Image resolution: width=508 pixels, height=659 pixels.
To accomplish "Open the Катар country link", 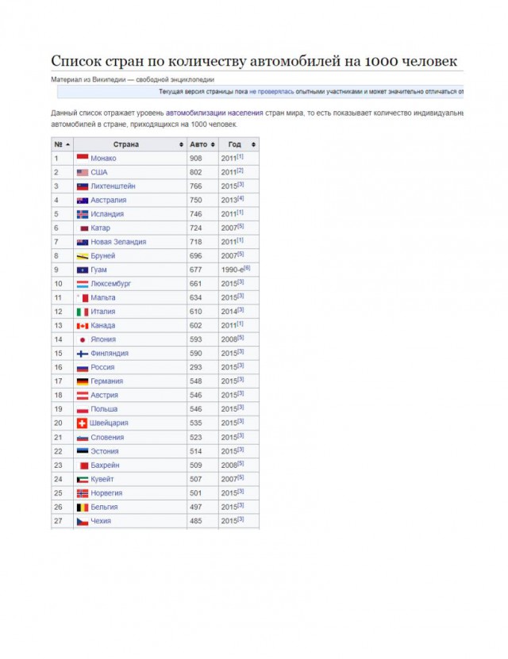I will (x=101, y=228).
